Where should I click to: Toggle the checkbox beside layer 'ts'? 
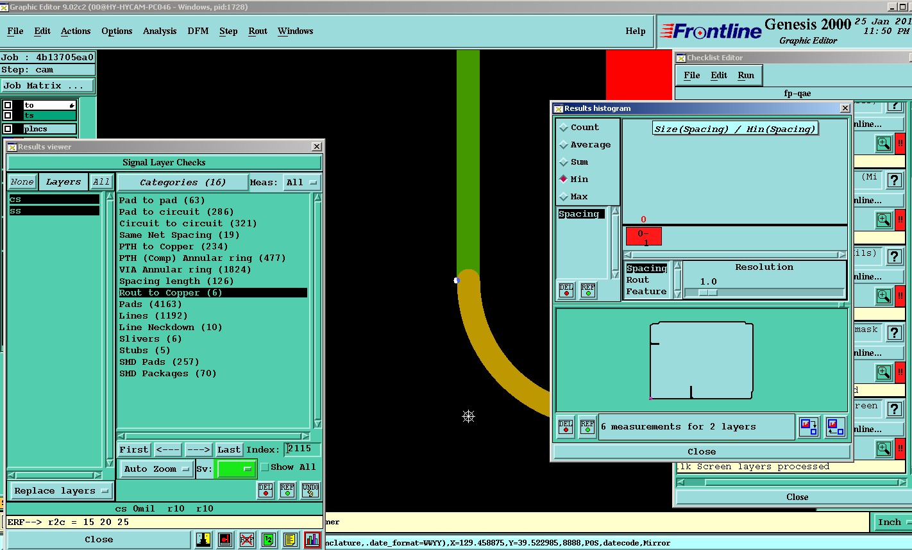tap(8, 115)
